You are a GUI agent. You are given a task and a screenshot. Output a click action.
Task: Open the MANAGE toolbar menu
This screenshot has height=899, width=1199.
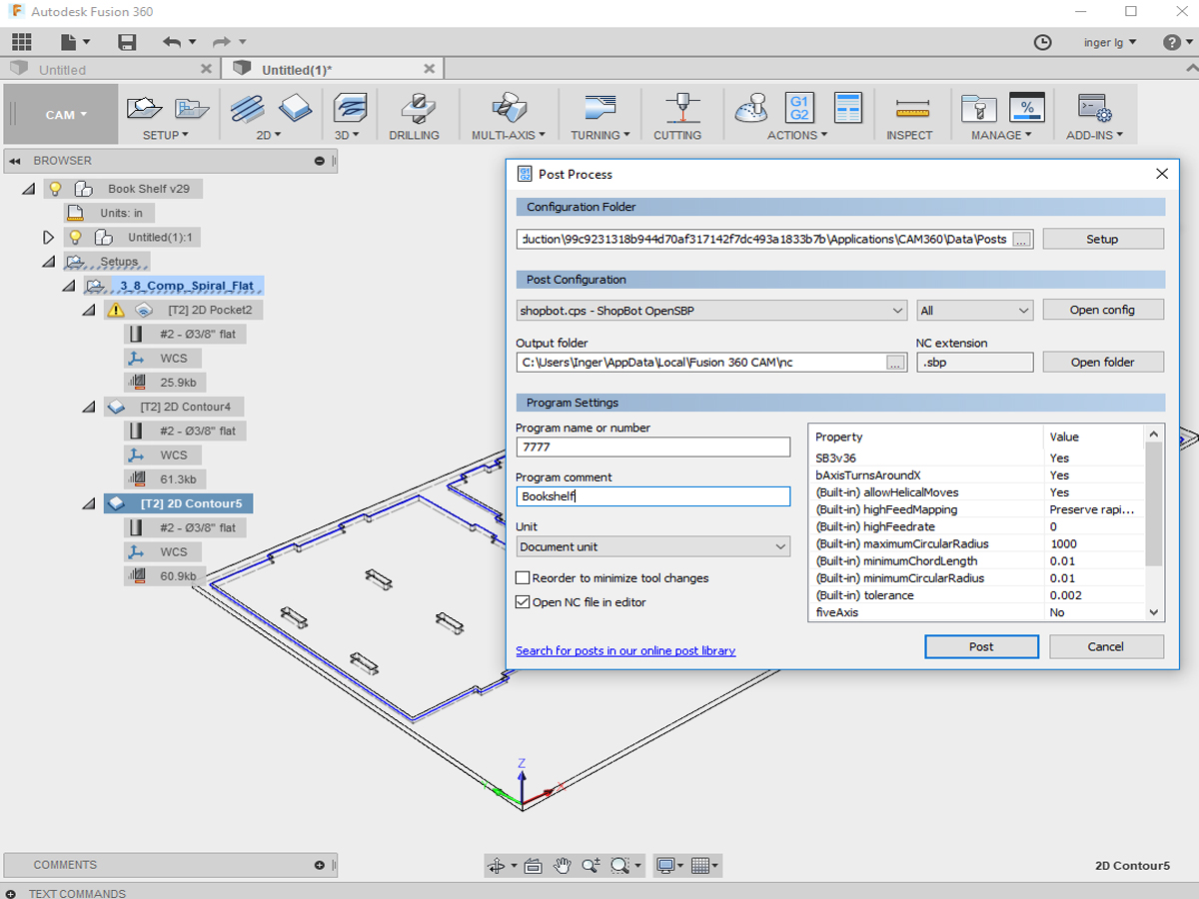point(1001,135)
